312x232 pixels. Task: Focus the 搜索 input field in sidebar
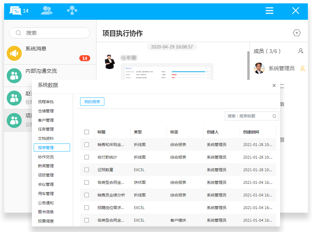(x=49, y=33)
